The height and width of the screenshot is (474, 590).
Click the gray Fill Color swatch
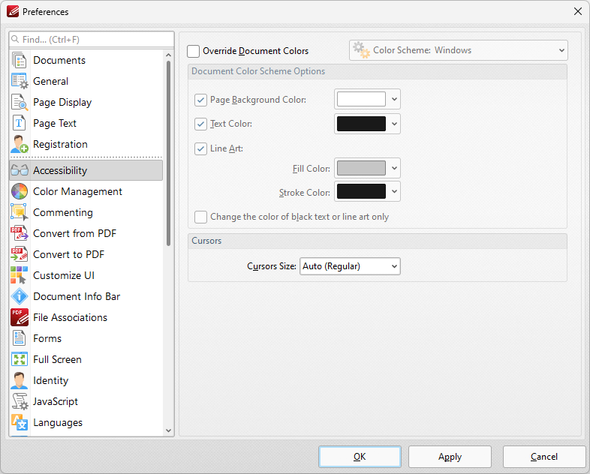361,168
